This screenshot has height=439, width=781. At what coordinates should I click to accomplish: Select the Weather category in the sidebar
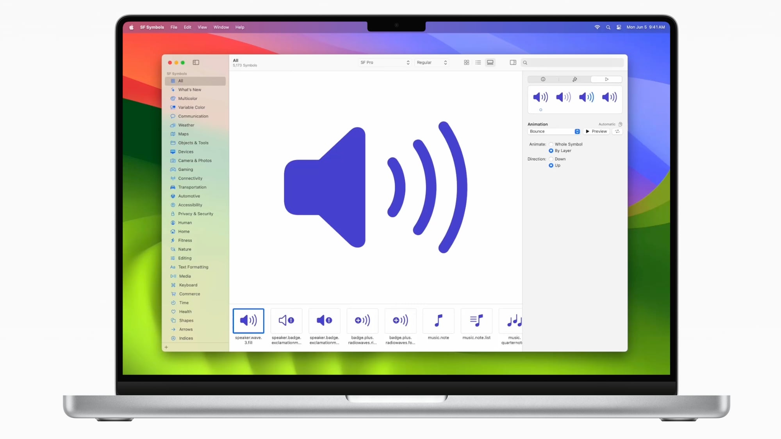(x=186, y=125)
